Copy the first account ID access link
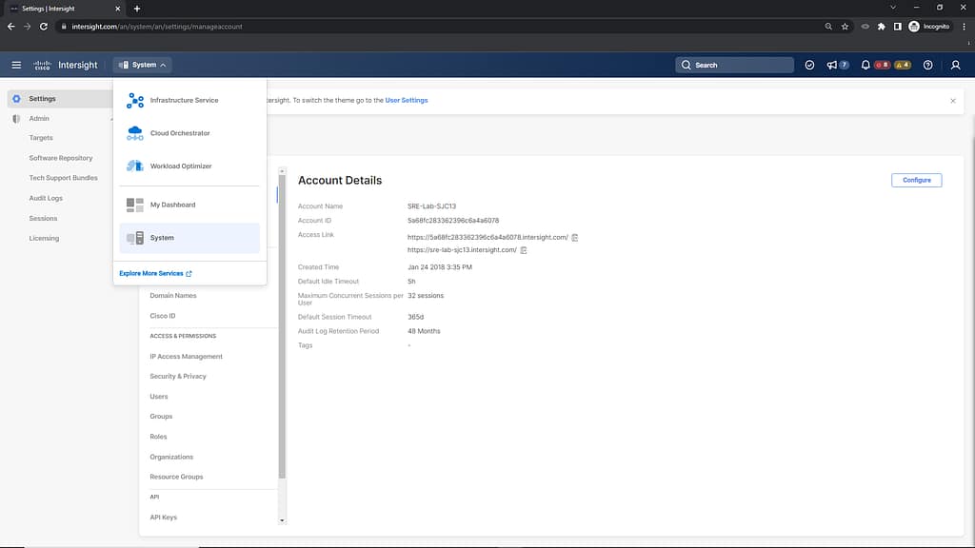Image resolution: width=975 pixels, height=548 pixels. coord(575,237)
